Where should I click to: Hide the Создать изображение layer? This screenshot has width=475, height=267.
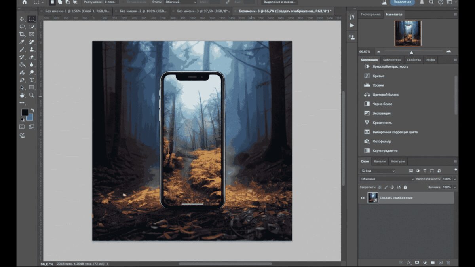[x=363, y=198]
